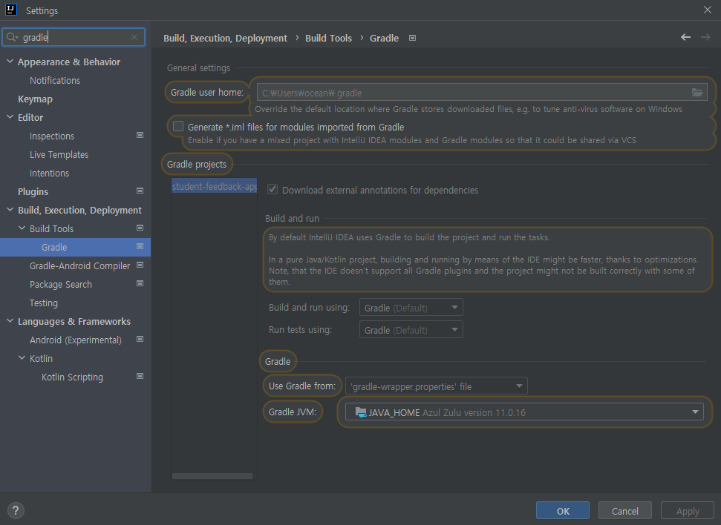Browse for Gradle user home folder
This screenshot has height=525, width=721.
click(697, 93)
